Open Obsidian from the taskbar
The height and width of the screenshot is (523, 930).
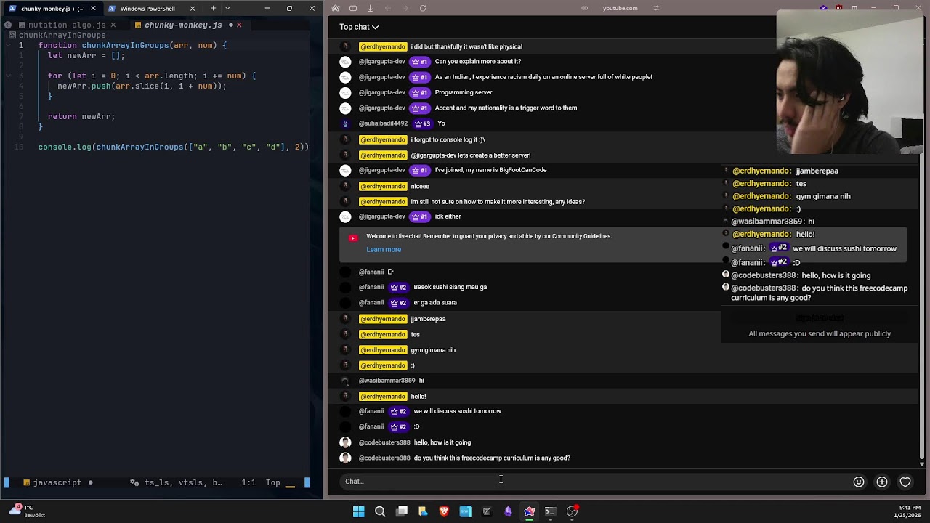tap(508, 511)
